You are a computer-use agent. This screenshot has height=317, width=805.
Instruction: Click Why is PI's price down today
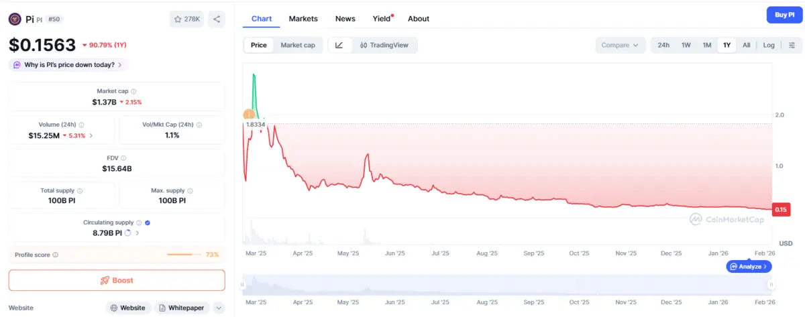point(68,65)
